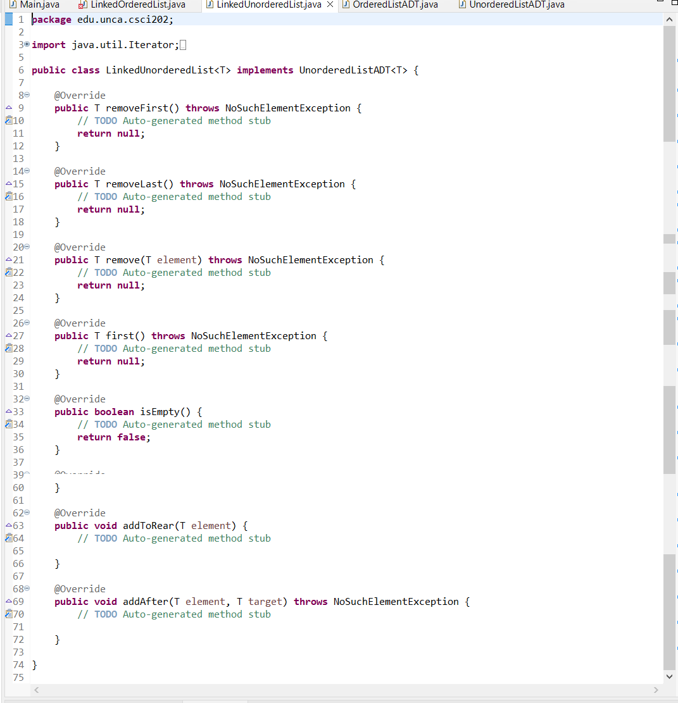The width and height of the screenshot is (678, 703).
Task: Click the TODO task marker at line 10
Action: [8, 120]
